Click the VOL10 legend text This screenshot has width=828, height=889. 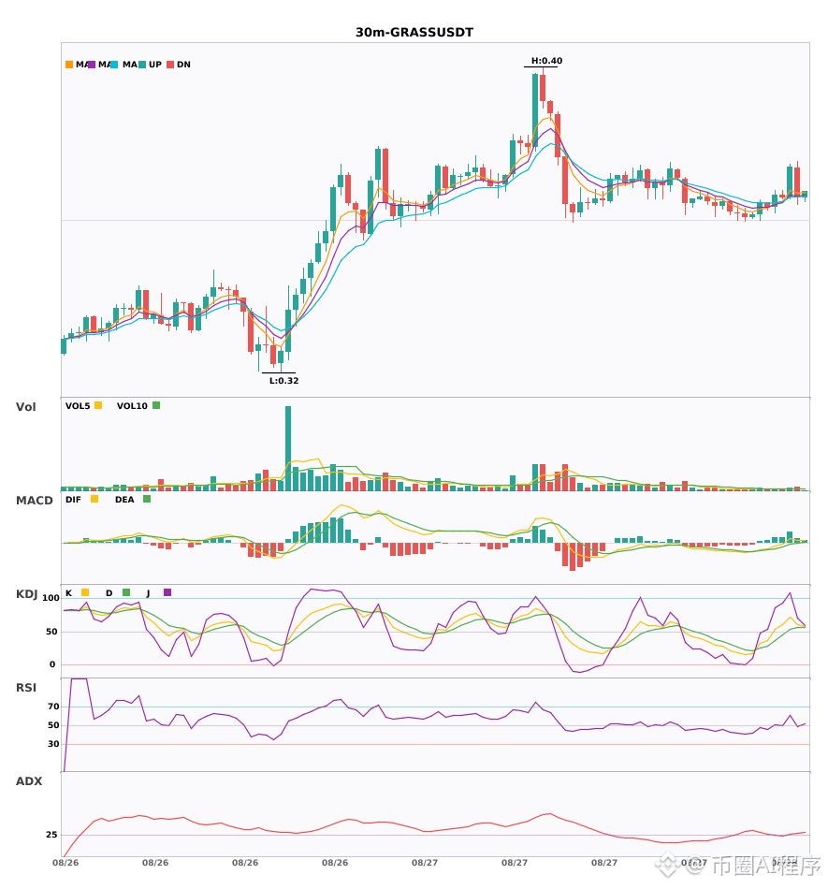[x=132, y=406]
